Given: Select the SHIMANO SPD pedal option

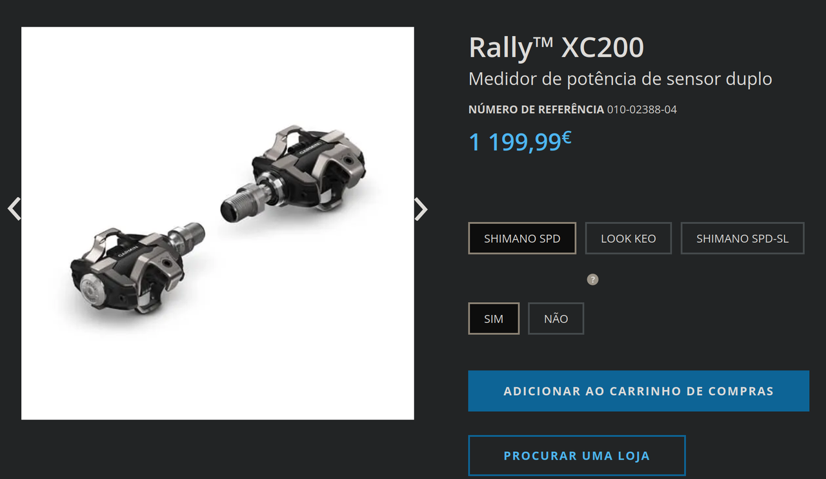Looking at the screenshot, I should tap(522, 238).
